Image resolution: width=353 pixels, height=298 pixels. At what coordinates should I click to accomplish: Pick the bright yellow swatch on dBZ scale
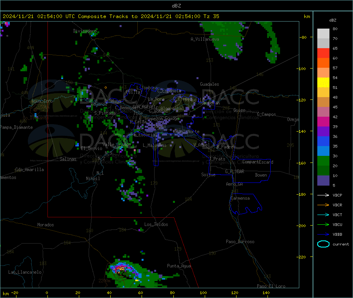323,83
